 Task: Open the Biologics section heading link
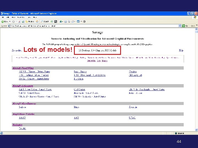pos(17,125)
